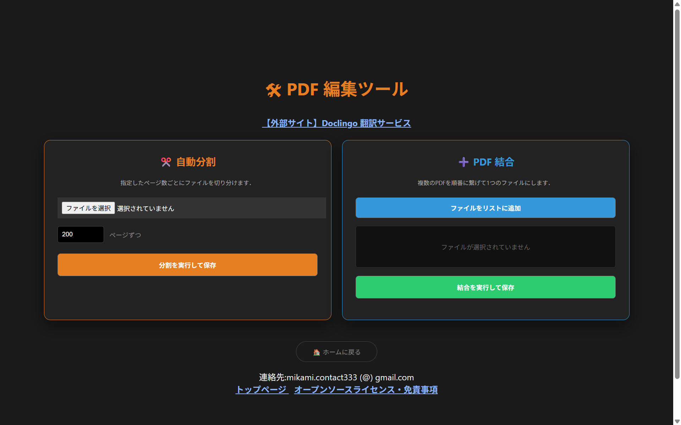Open the トップページ footer link

click(x=262, y=390)
